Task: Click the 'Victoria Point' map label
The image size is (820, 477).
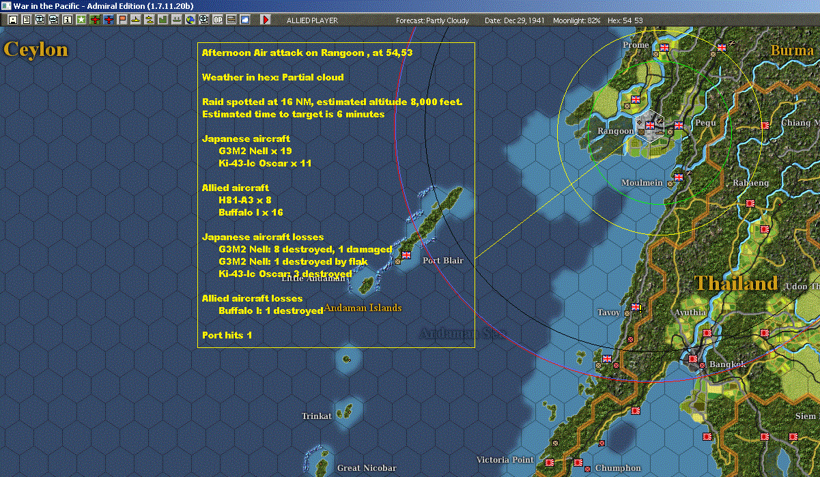Action: (505, 460)
